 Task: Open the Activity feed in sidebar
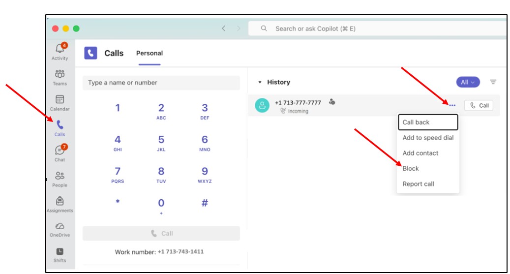(60, 52)
